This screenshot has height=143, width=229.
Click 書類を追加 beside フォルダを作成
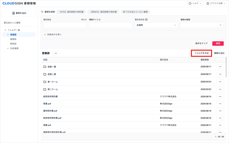219,53
